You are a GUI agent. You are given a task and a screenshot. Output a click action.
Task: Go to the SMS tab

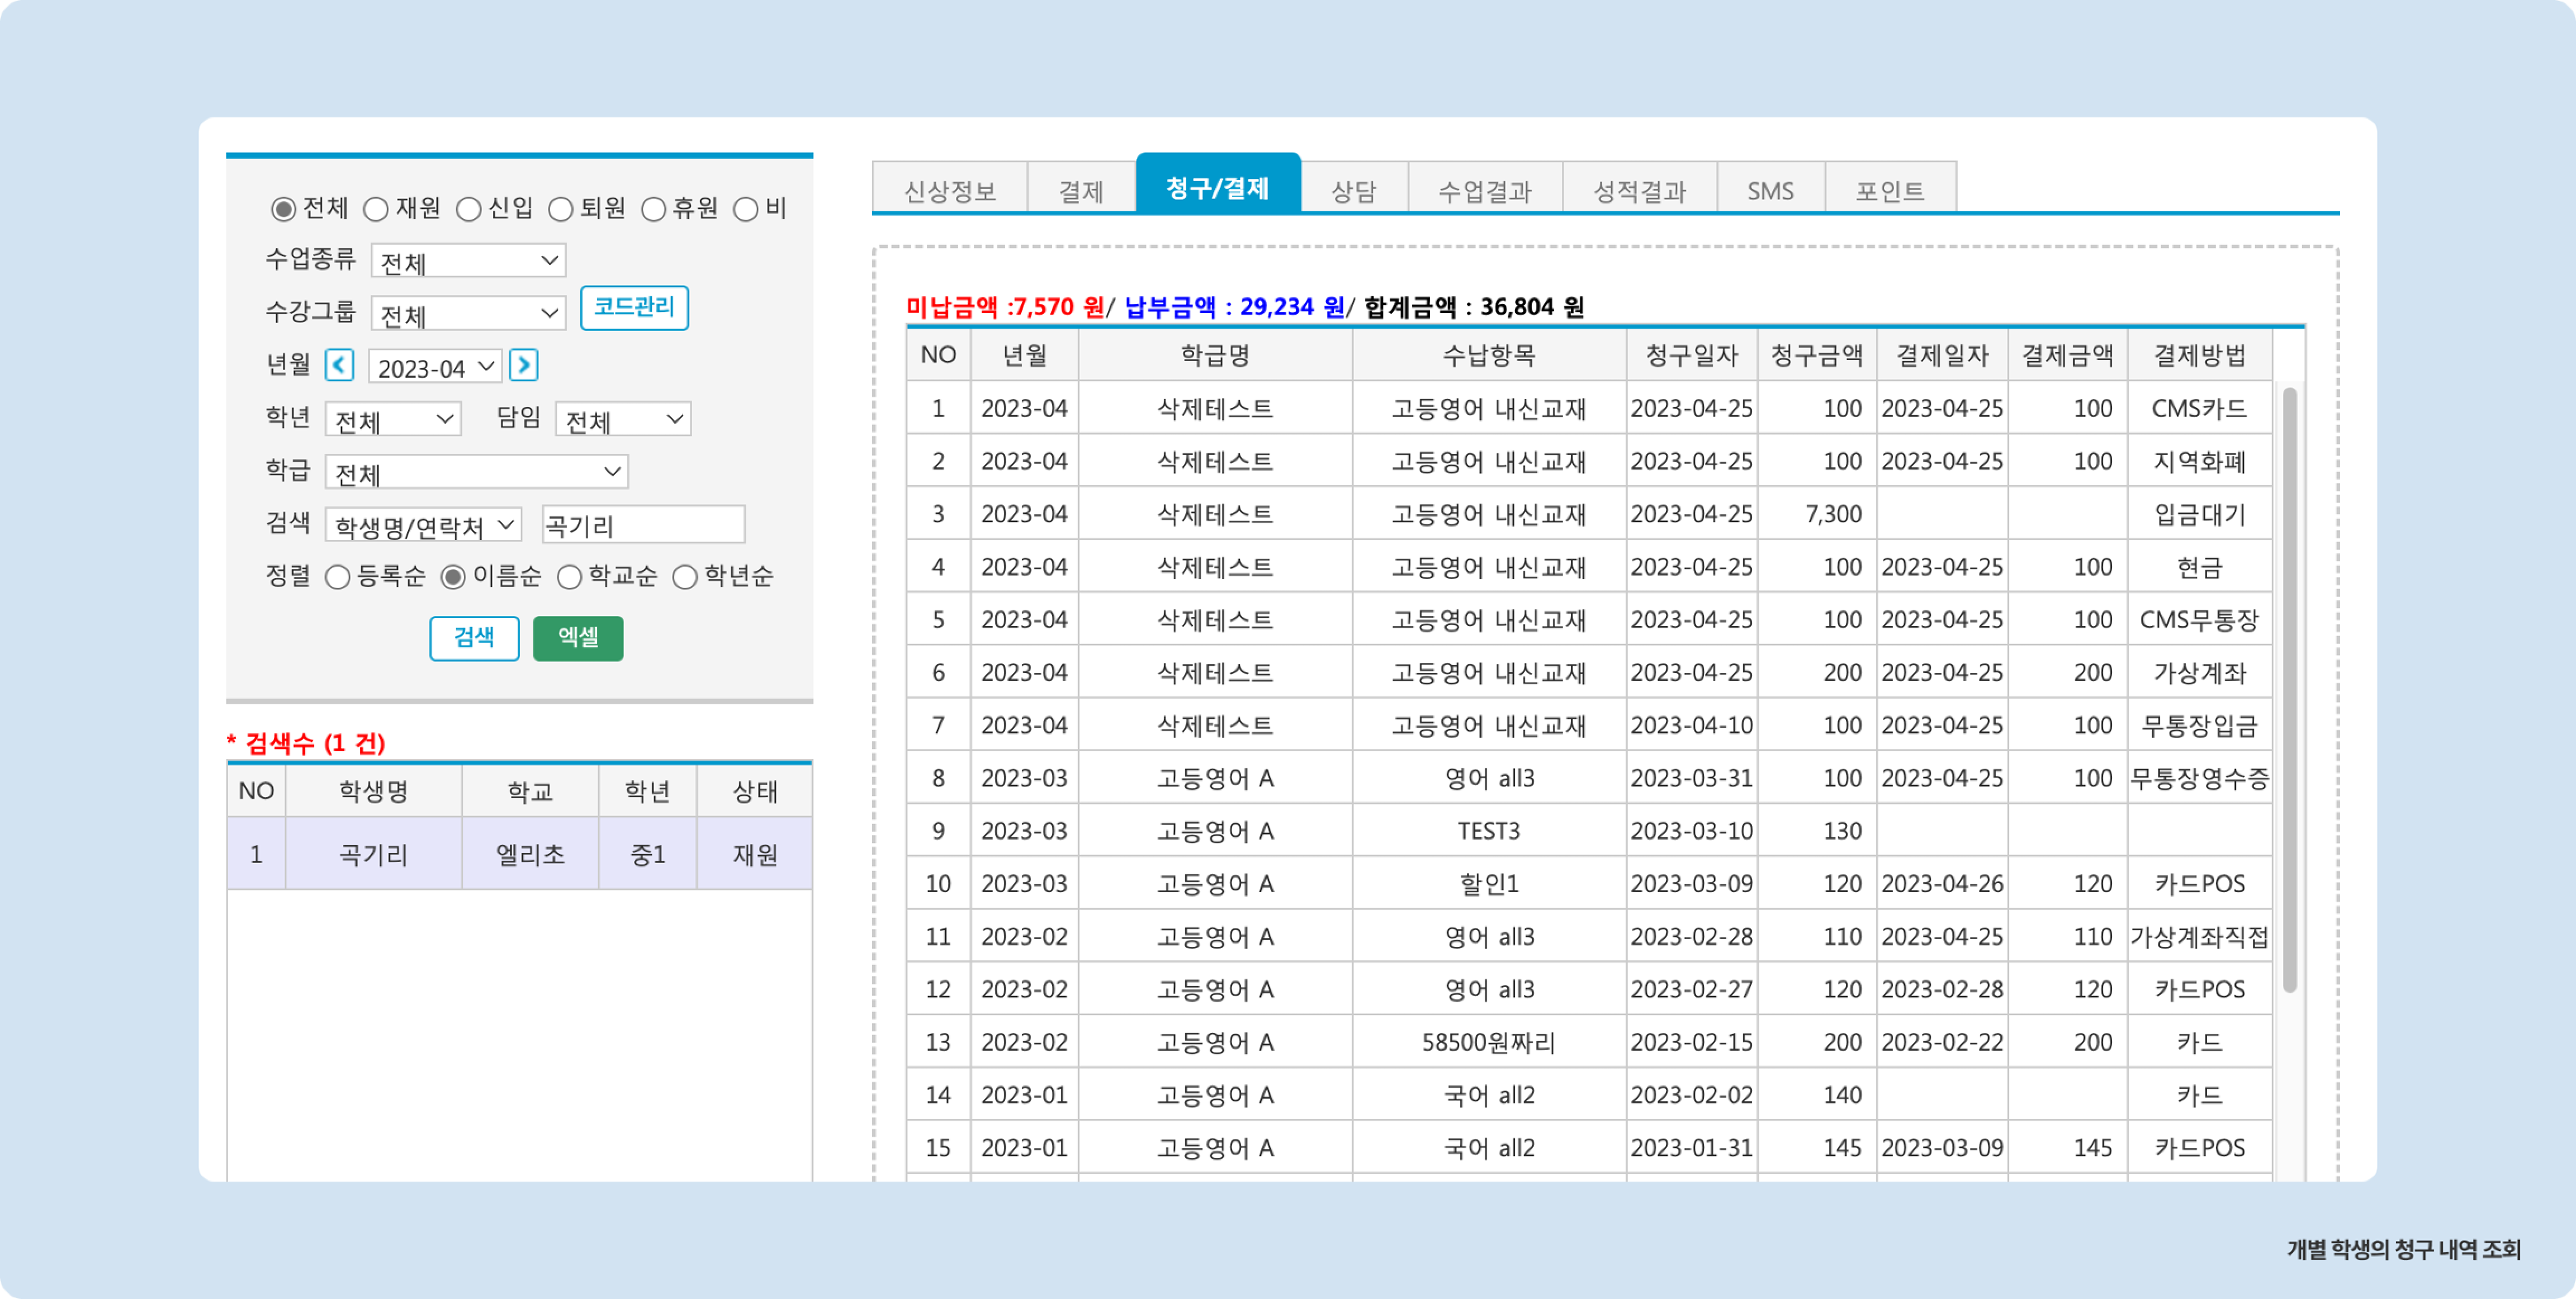click(1770, 190)
